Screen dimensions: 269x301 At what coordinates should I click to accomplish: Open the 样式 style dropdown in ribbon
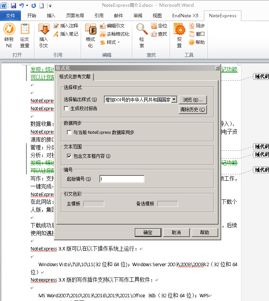click(110, 42)
